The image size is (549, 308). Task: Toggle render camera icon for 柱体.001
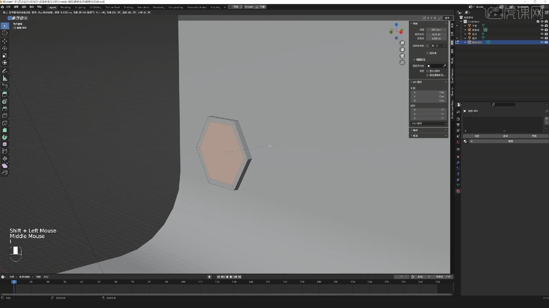coord(546,42)
